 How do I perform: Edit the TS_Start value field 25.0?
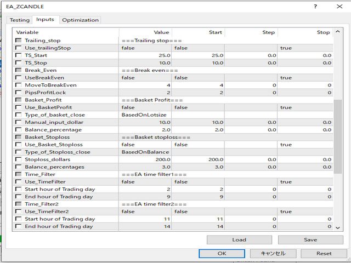pos(145,55)
